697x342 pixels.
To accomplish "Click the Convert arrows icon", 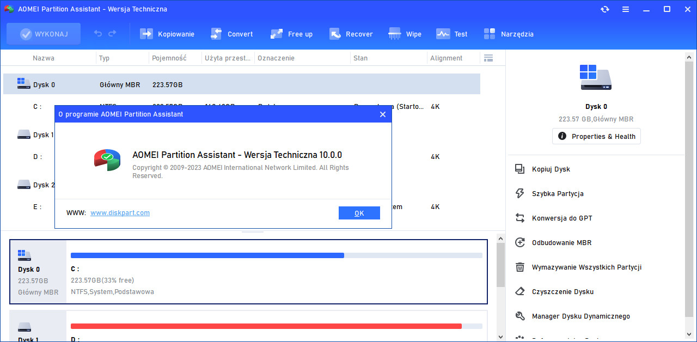I will click(x=216, y=34).
